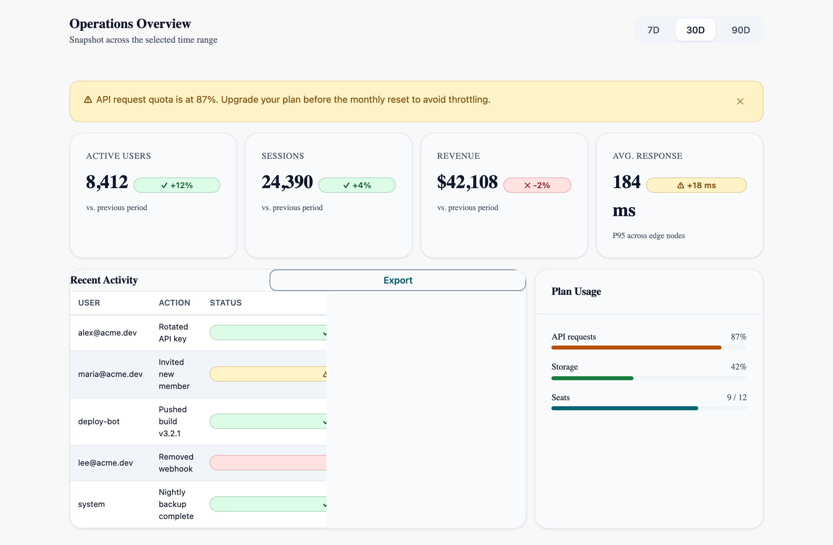
Task: Click the Recent Activity heading
Action: coord(104,280)
